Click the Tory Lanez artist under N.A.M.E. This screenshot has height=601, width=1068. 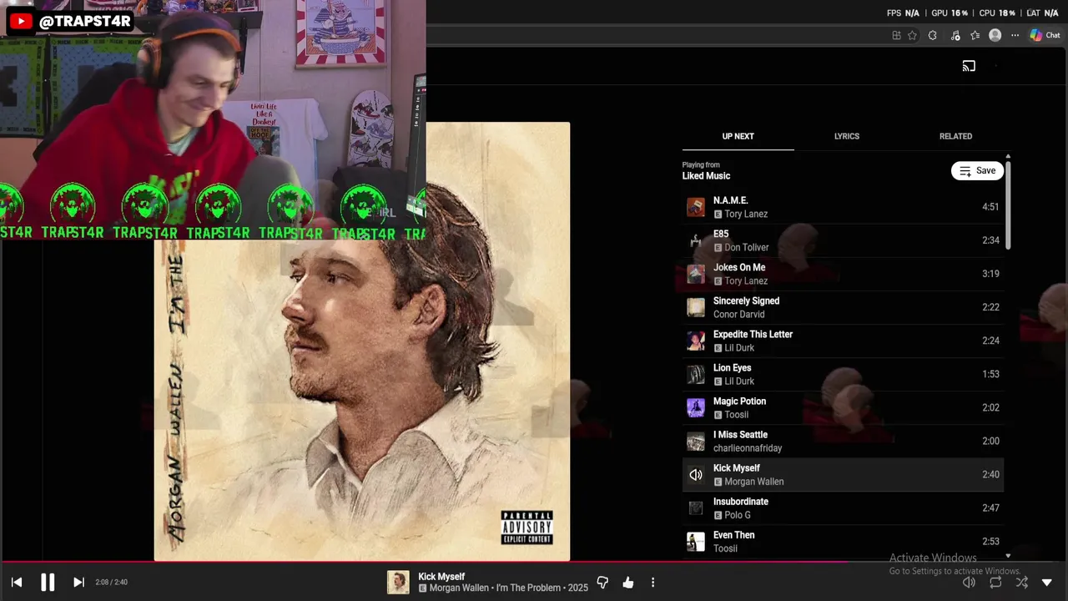pos(746,214)
